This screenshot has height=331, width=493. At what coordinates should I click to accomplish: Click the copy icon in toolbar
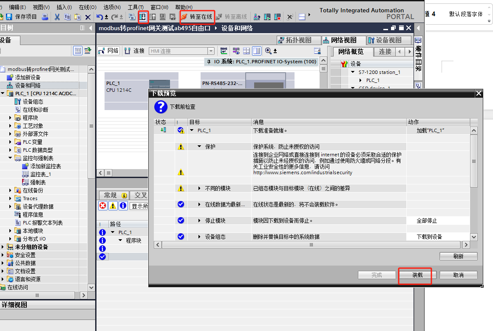click(x=67, y=17)
